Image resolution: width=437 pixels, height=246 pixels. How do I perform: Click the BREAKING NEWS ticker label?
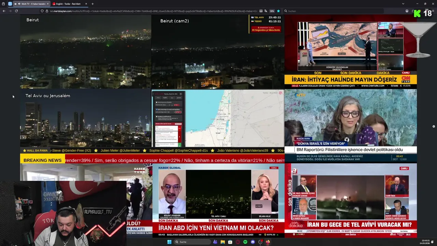(43, 160)
